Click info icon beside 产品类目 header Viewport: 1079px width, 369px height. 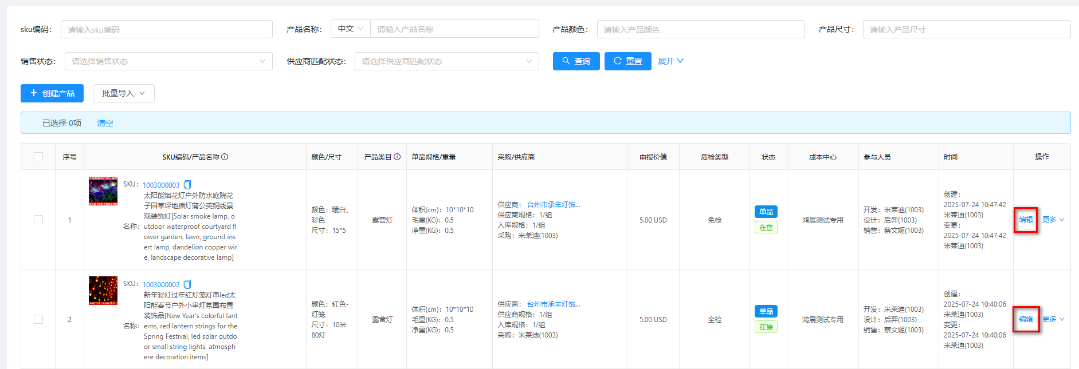click(397, 157)
